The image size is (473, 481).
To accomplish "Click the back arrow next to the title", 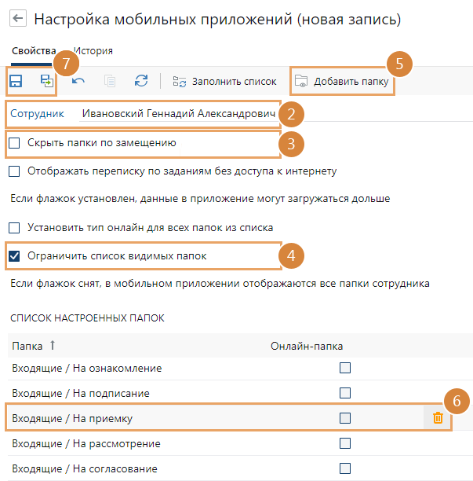I will coord(18,18).
